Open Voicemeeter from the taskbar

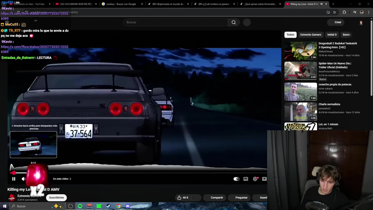click(89, 206)
